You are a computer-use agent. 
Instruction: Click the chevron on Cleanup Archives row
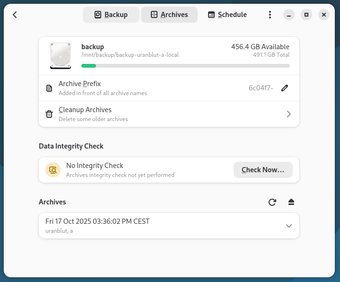tap(289, 114)
